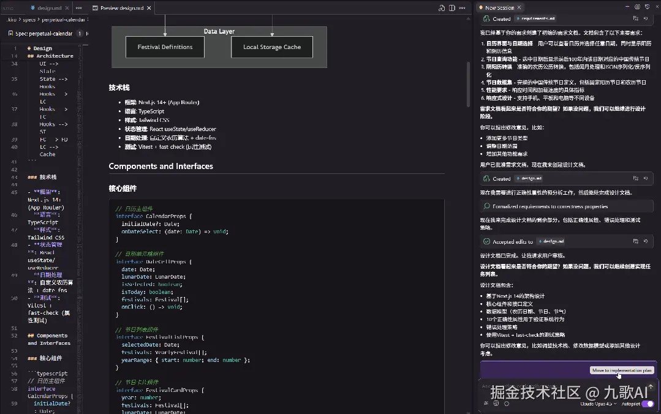The width and height of the screenshot is (661, 414).
Task: Click the Festival Definitions diagram box
Action: point(165,47)
